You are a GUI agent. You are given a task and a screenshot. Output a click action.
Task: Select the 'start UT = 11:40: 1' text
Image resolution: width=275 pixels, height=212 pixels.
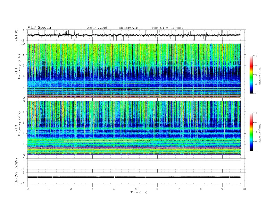(168, 28)
